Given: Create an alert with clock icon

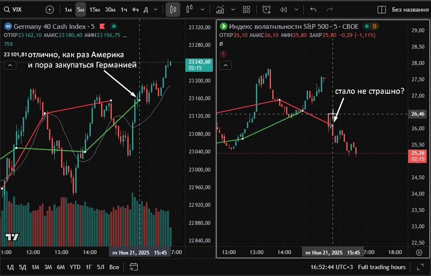Looking at the screenshot, I should (x=267, y=9).
